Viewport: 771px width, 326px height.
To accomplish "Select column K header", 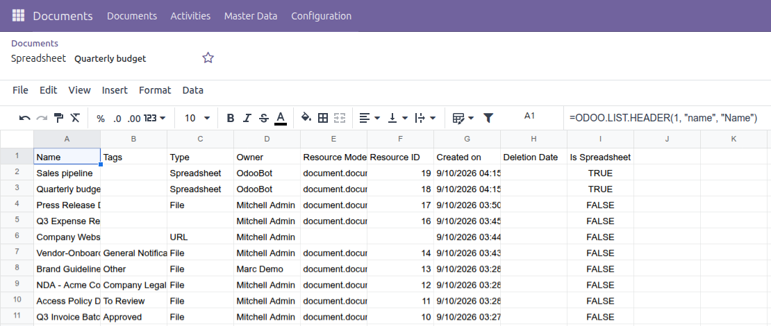I will pos(733,139).
